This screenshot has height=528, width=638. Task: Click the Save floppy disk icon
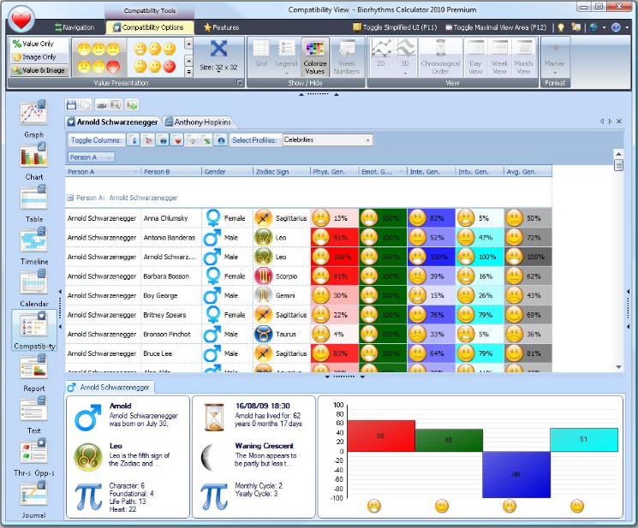72,105
